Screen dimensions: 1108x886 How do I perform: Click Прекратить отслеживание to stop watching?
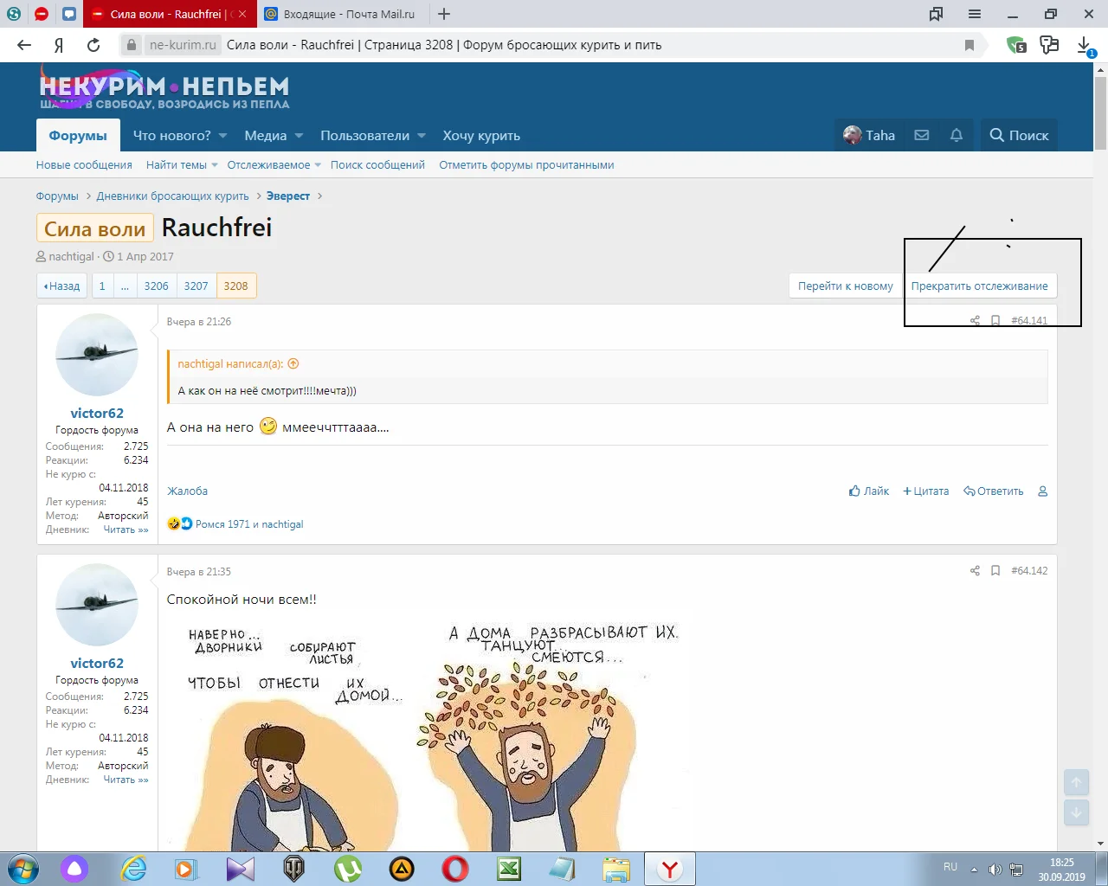tap(979, 286)
